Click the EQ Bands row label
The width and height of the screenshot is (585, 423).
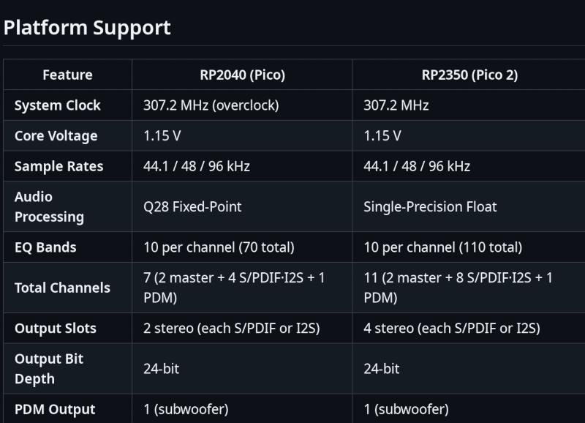(x=45, y=247)
